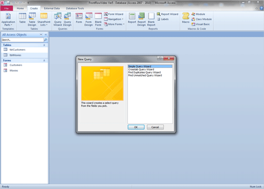Create a new Table

point(22,18)
